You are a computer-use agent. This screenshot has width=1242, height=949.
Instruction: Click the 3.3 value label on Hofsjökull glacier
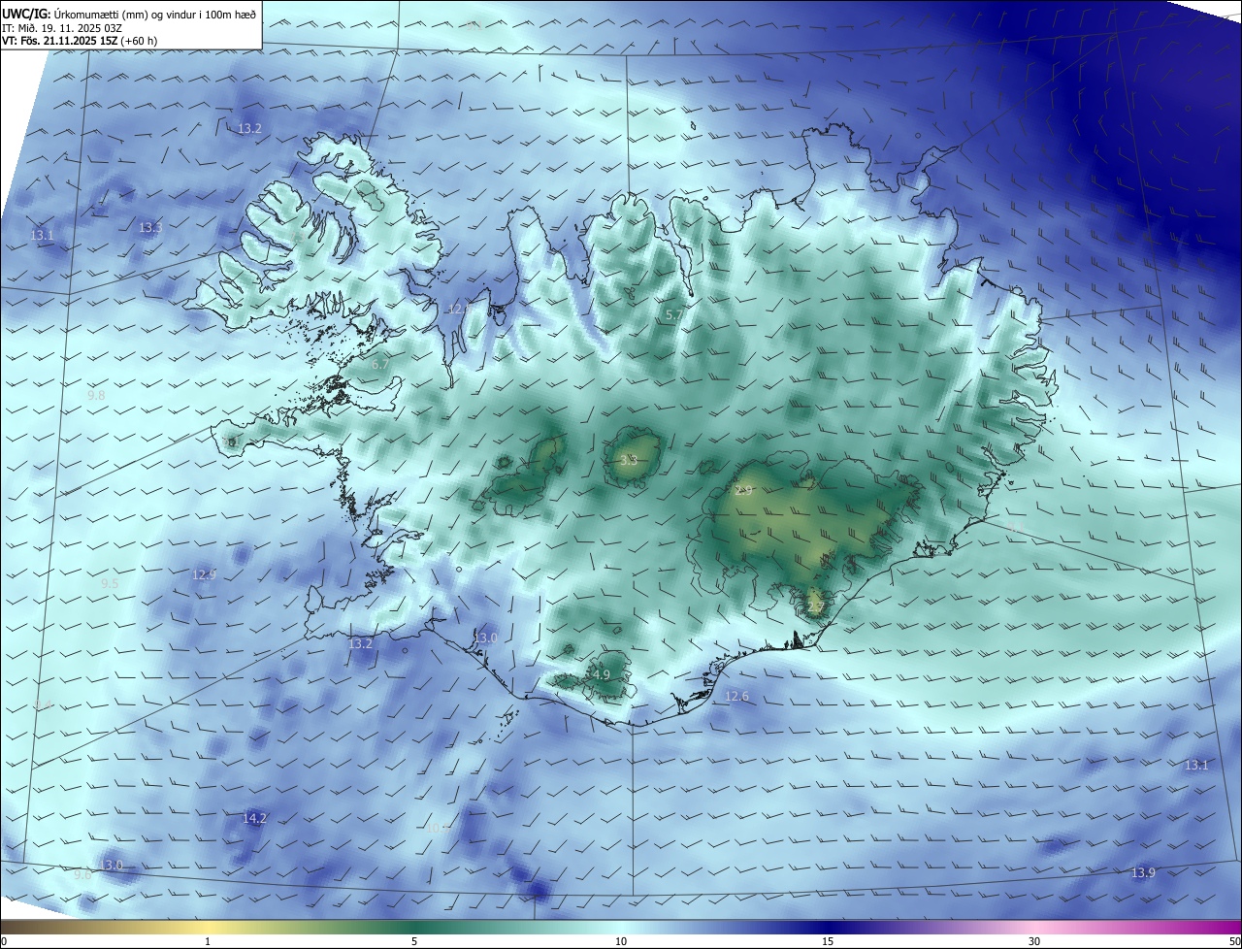coord(628,460)
